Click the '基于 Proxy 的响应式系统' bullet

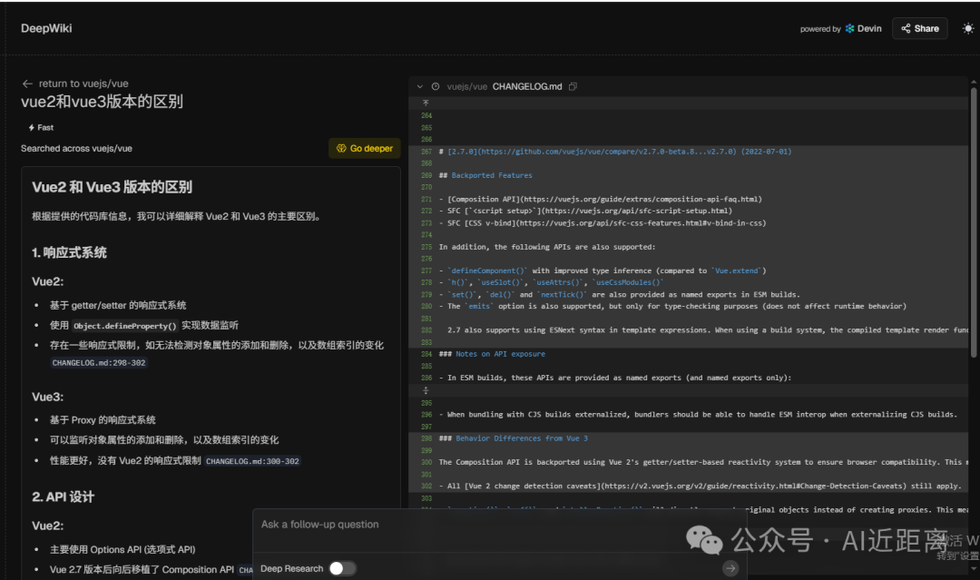[x=103, y=420]
